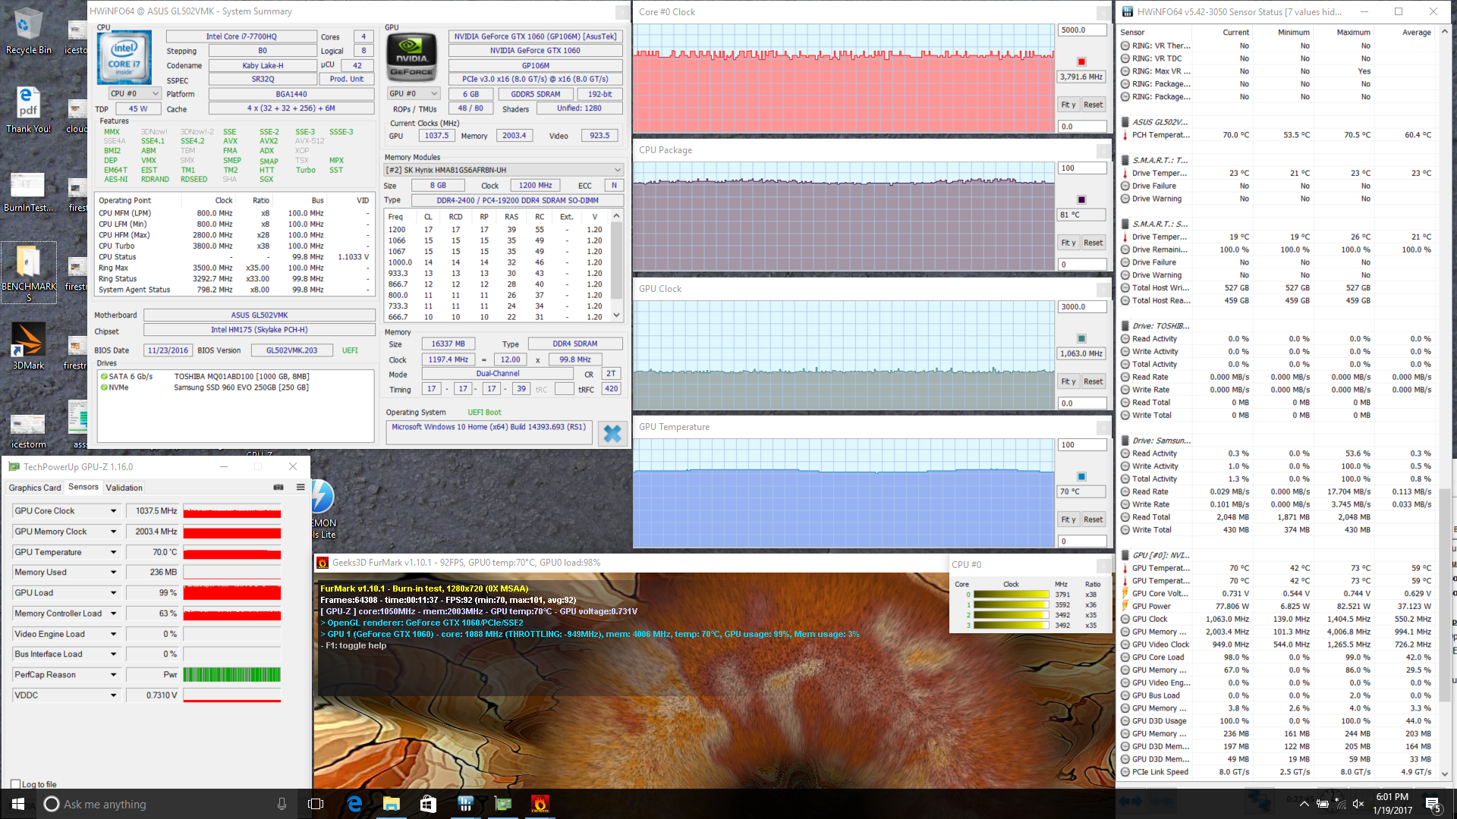The width and height of the screenshot is (1457, 819).
Task: Click the Prod. Unit button in CPU section
Action: 347,79
